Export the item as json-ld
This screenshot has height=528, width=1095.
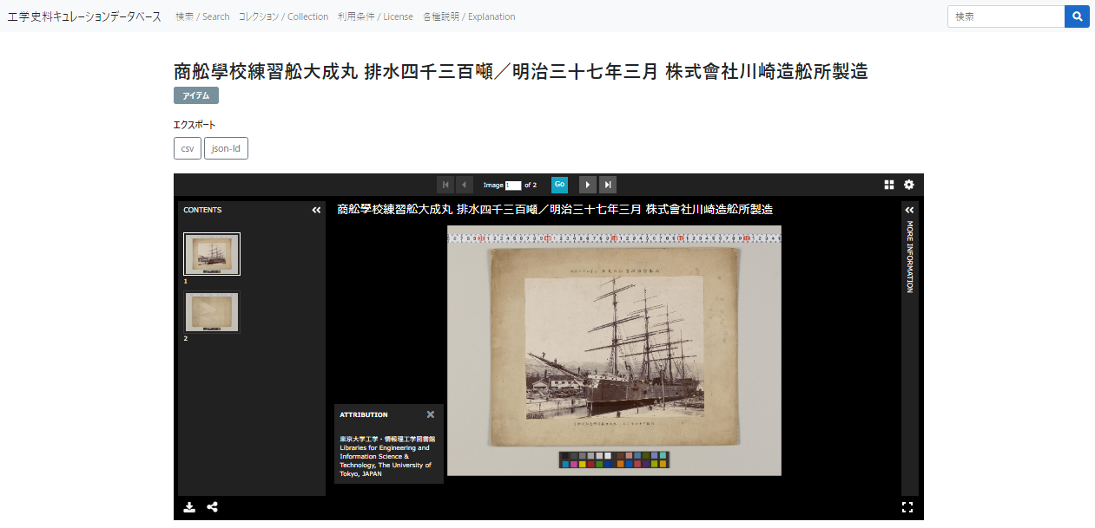(226, 148)
